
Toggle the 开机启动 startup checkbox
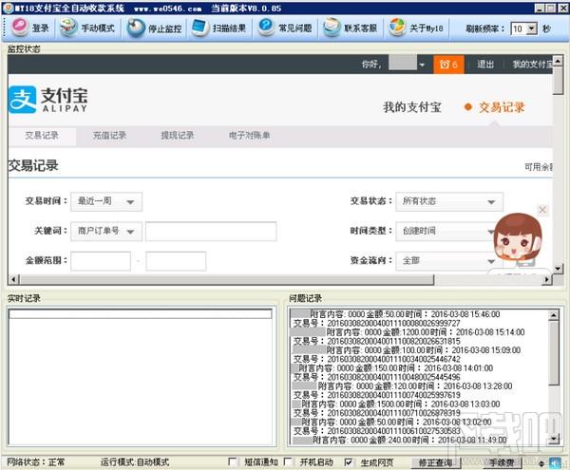point(287,461)
